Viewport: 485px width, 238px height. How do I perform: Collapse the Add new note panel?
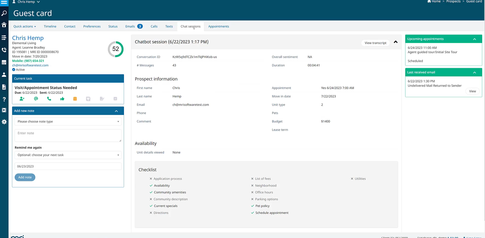[x=116, y=111]
